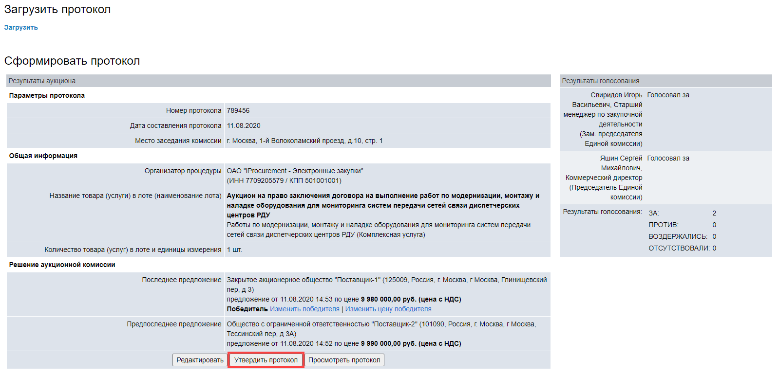This screenshot has width=779, height=375.
Task: Click the bold auction lot title
Action: (x=382, y=205)
